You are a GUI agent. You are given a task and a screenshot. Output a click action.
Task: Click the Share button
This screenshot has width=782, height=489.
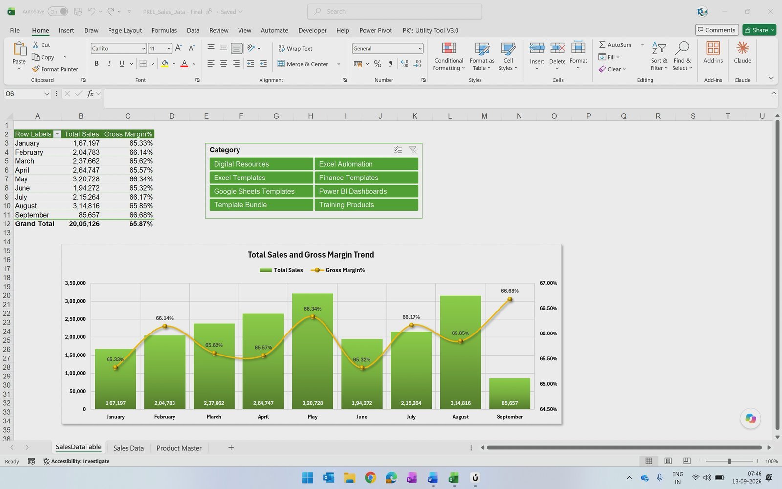(x=759, y=30)
